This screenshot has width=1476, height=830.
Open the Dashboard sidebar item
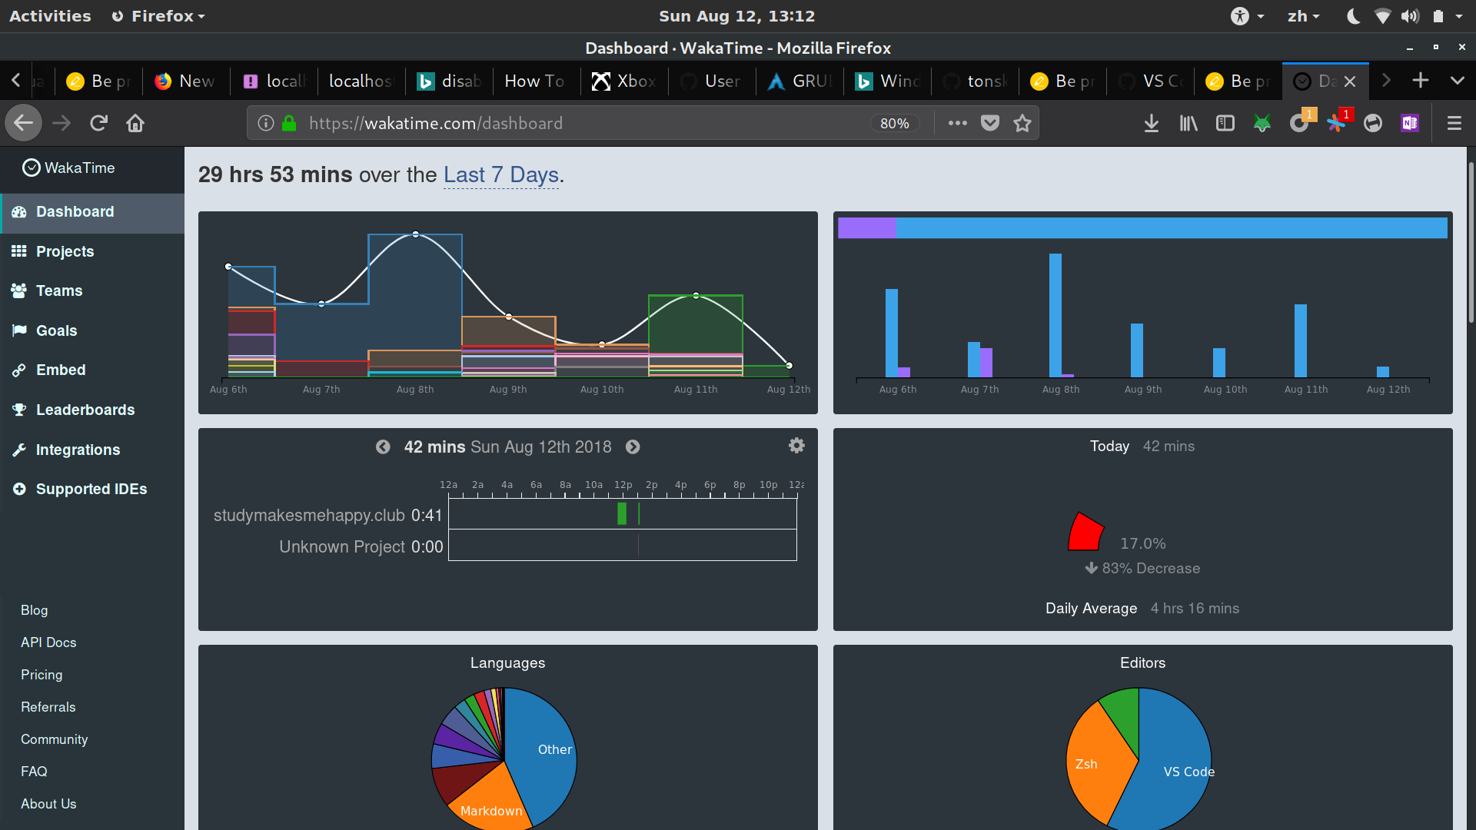[x=92, y=211]
